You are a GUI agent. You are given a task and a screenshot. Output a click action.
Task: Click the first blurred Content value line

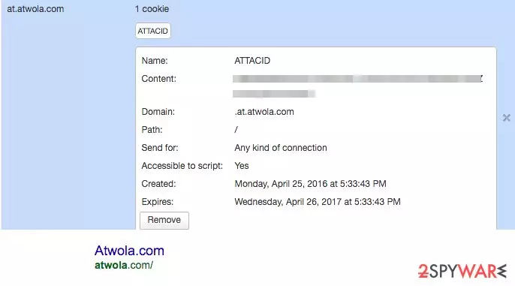click(357, 79)
